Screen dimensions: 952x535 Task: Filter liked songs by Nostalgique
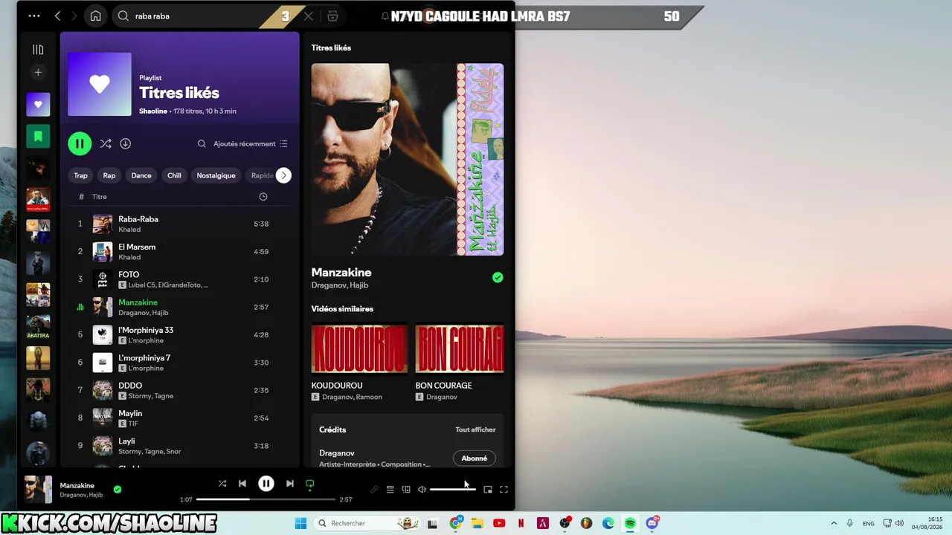[216, 175]
